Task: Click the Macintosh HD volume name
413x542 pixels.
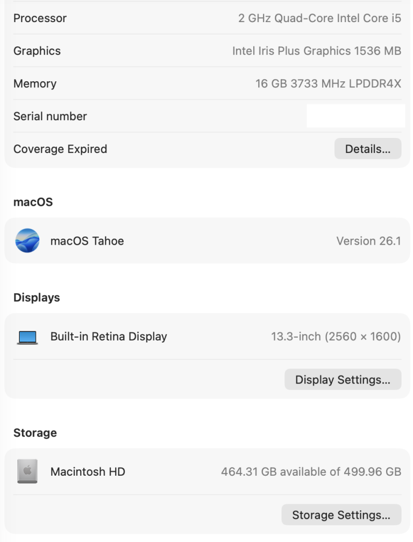Action: (x=88, y=472)
